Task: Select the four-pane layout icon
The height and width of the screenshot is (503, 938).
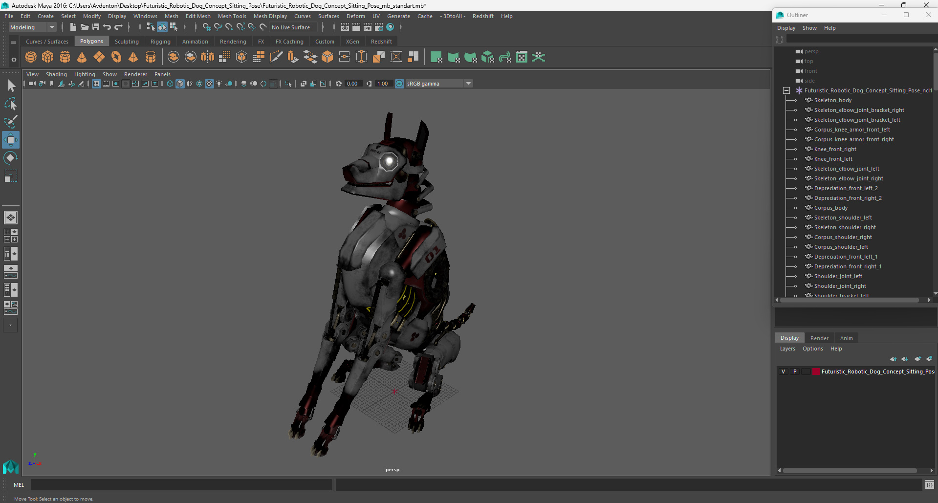Action: 11,236
